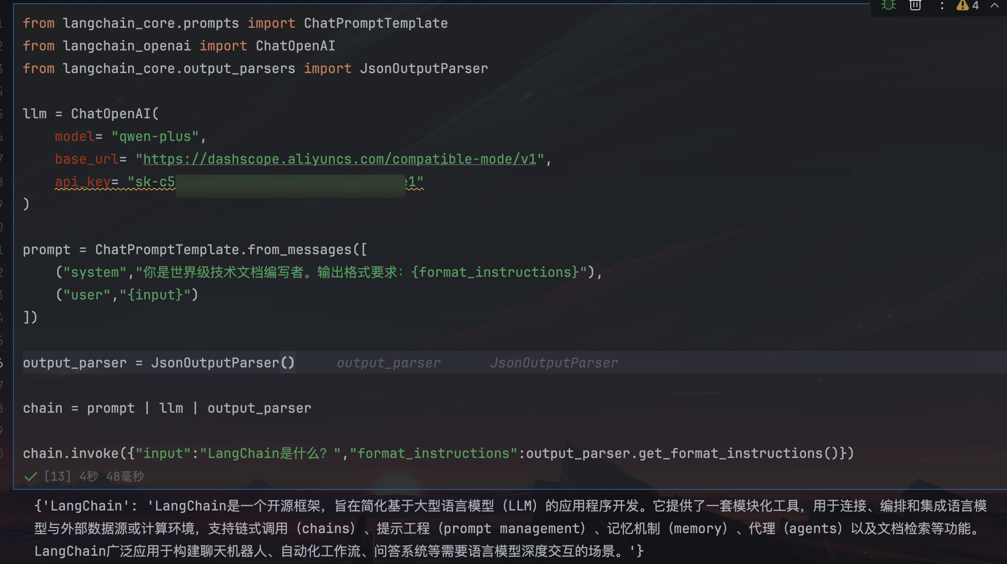
Task: Click the green checkmark execution status icon
Action: pos(31,477)
